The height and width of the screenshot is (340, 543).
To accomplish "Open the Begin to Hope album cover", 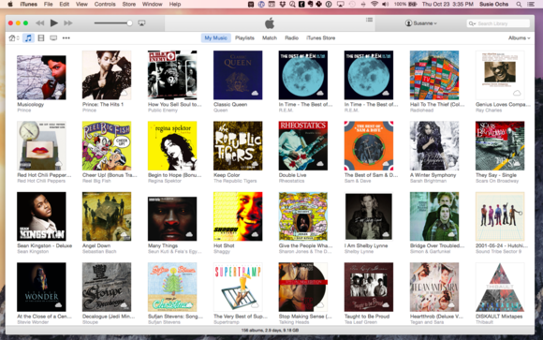I will click(x=172, y=146).
